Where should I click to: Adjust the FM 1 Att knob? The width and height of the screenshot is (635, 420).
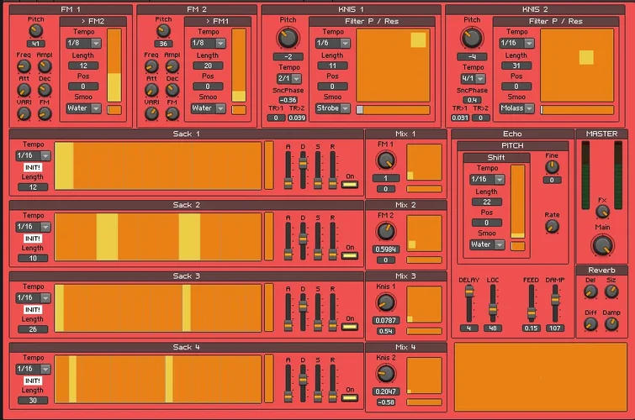24,90
